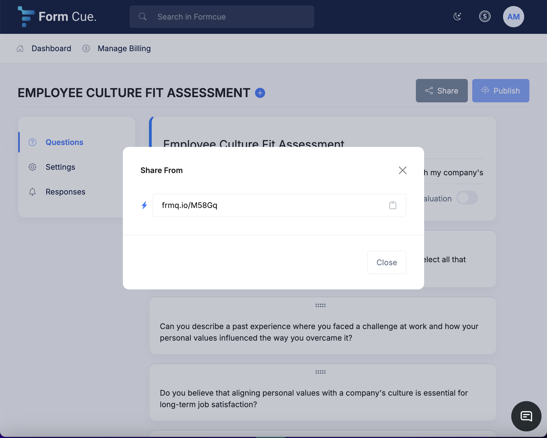547x438 pixels.
Task: Copy share link with clipboard icon
Action: [x=393, y=205]
